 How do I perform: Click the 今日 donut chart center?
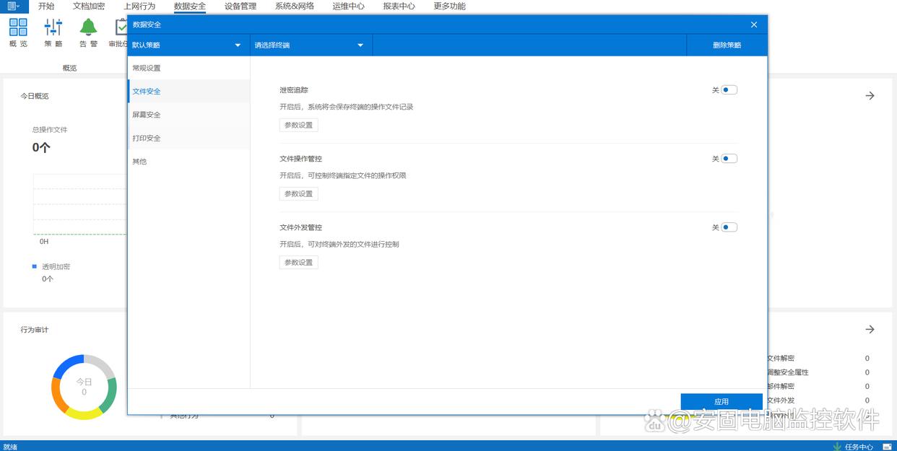tap(84, 387)
